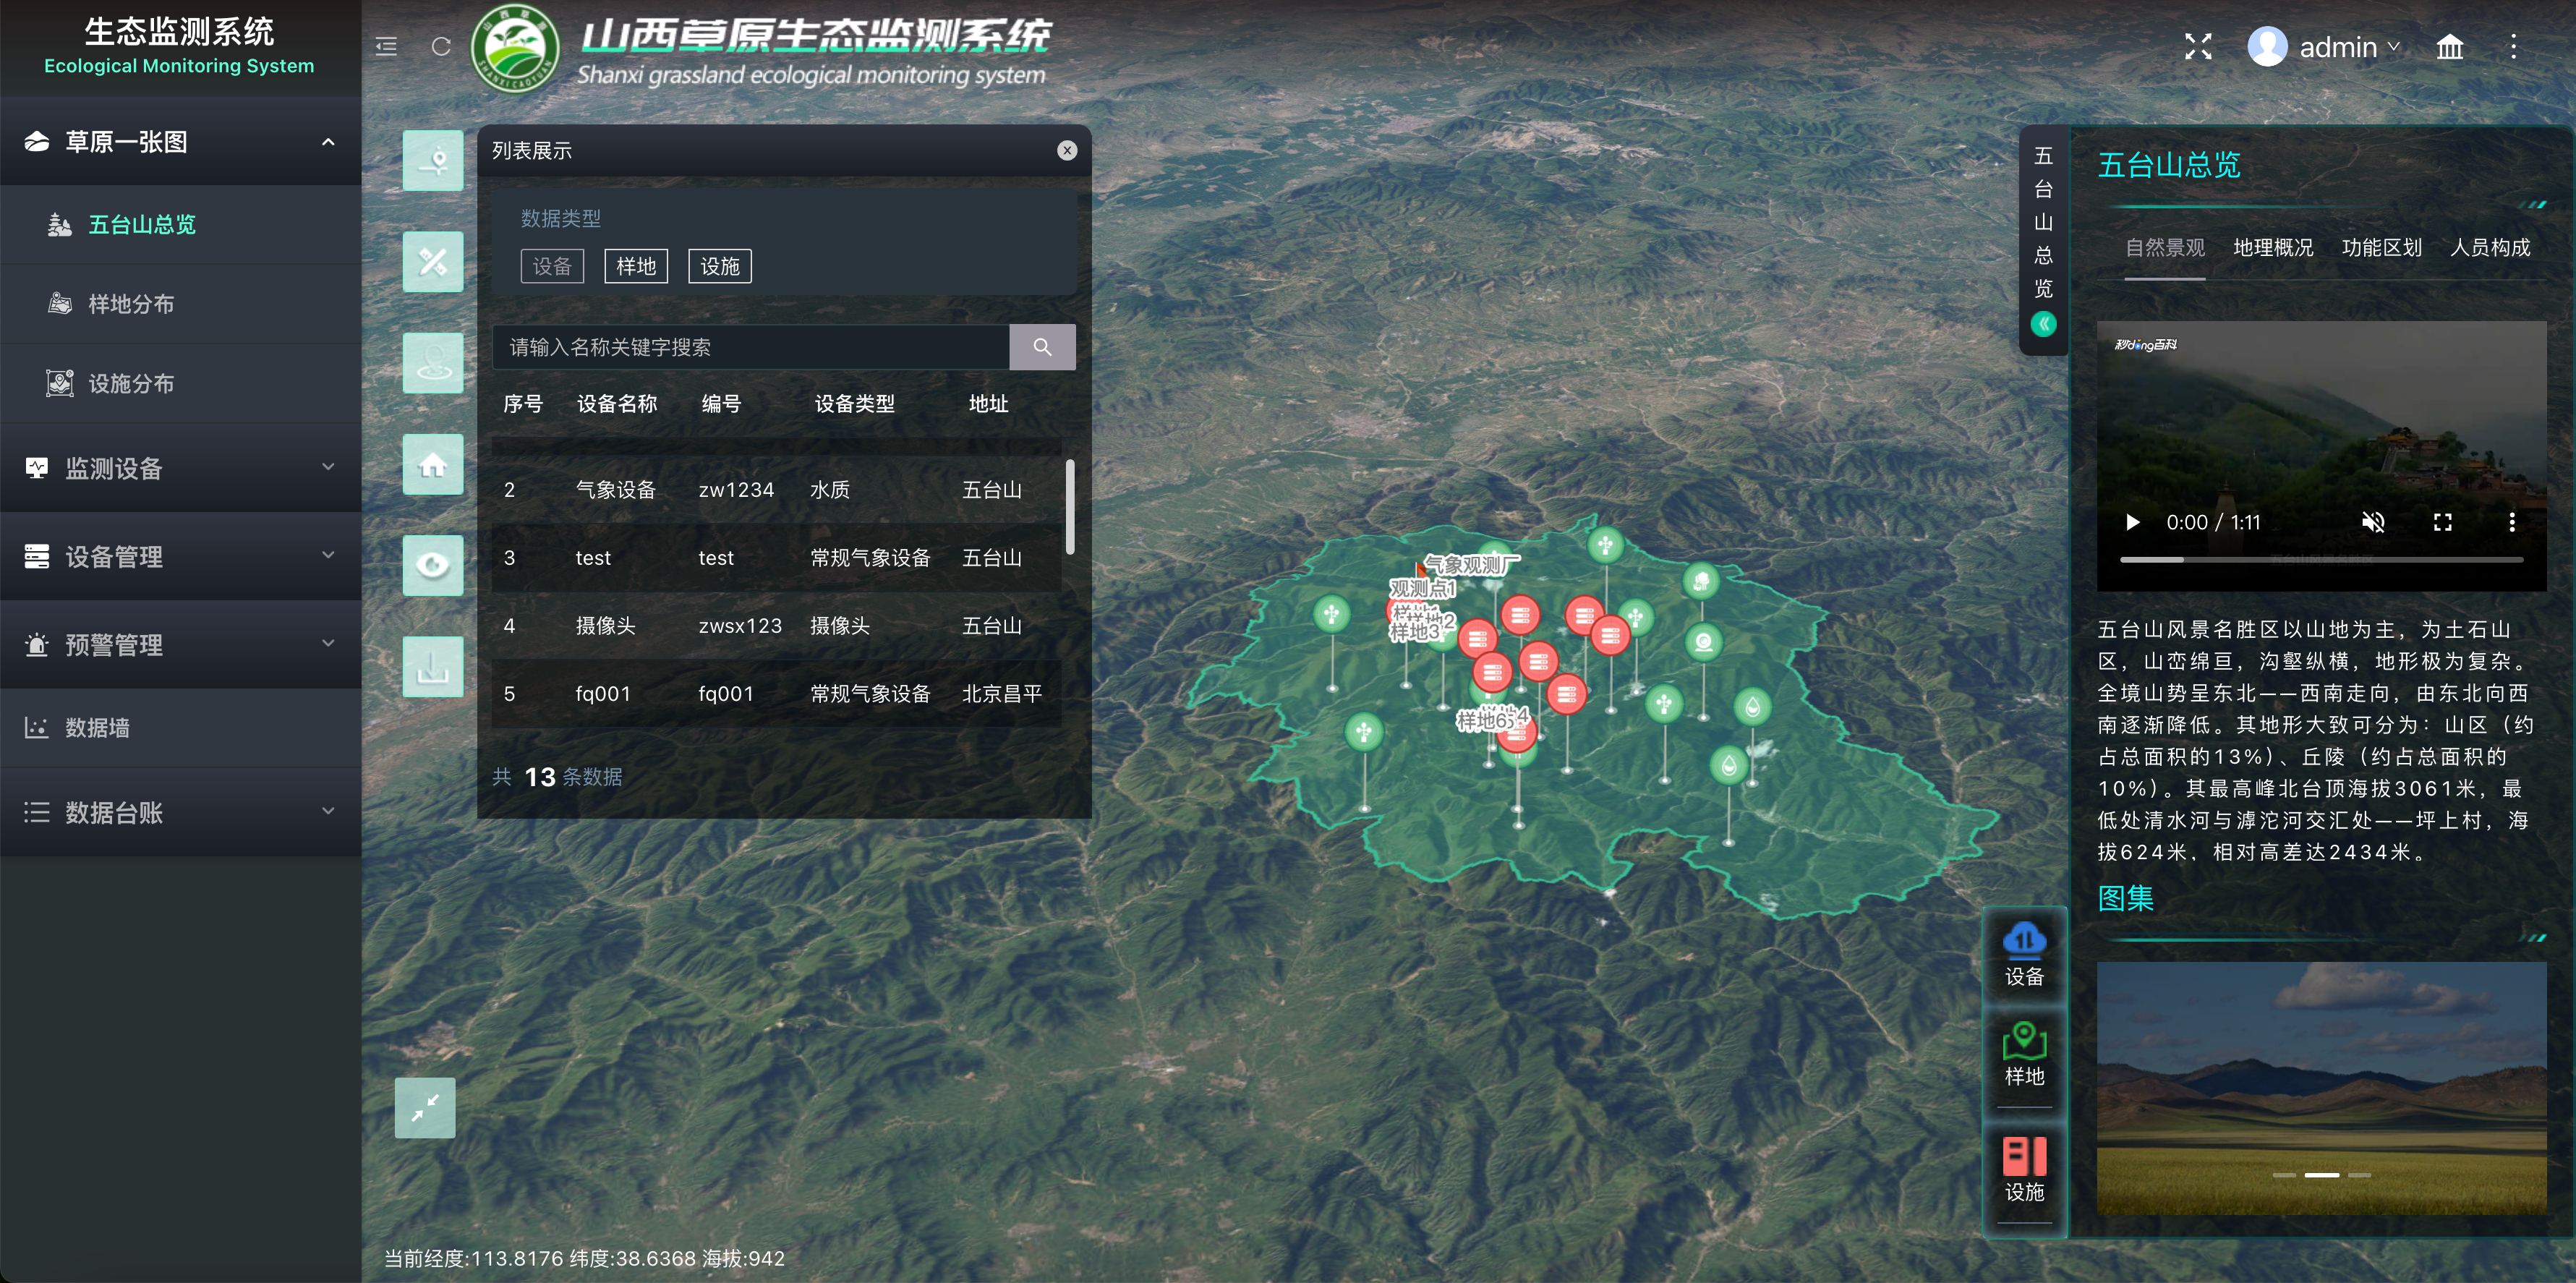Screen dimensions: 2576x1283
Task: Click the eye icon in the map toolbar
Action: click(x=433, y=565)
